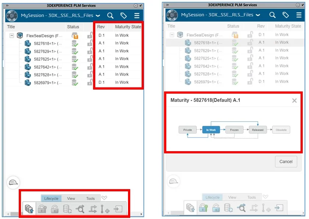Click Rev column header in left panel

click(x=101, y=27)
